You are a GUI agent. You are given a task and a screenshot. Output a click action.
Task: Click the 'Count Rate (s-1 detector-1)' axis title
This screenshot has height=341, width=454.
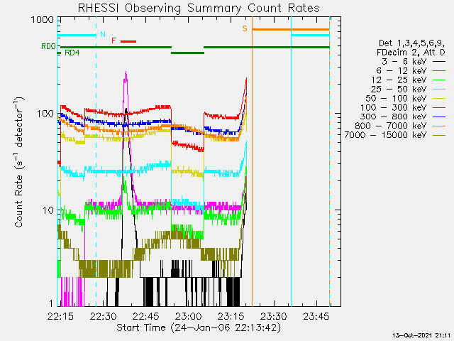18,162
